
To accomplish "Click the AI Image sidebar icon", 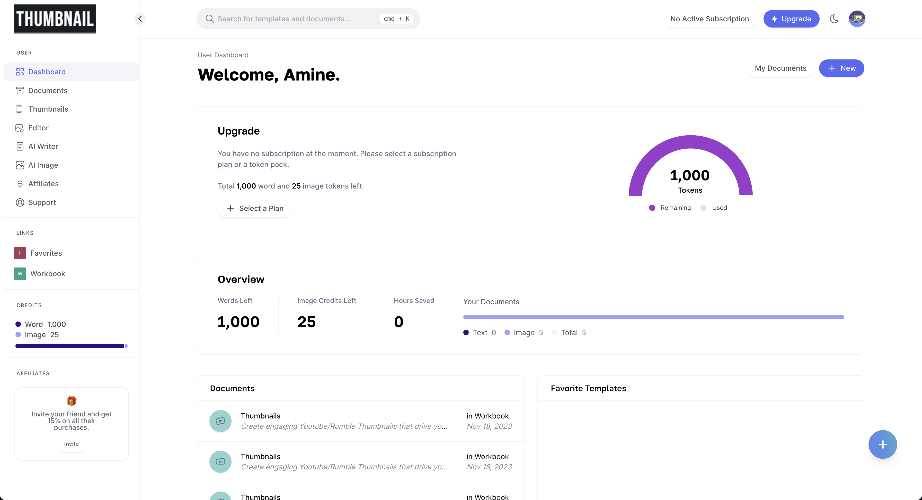I will click(x=20, y=165).
